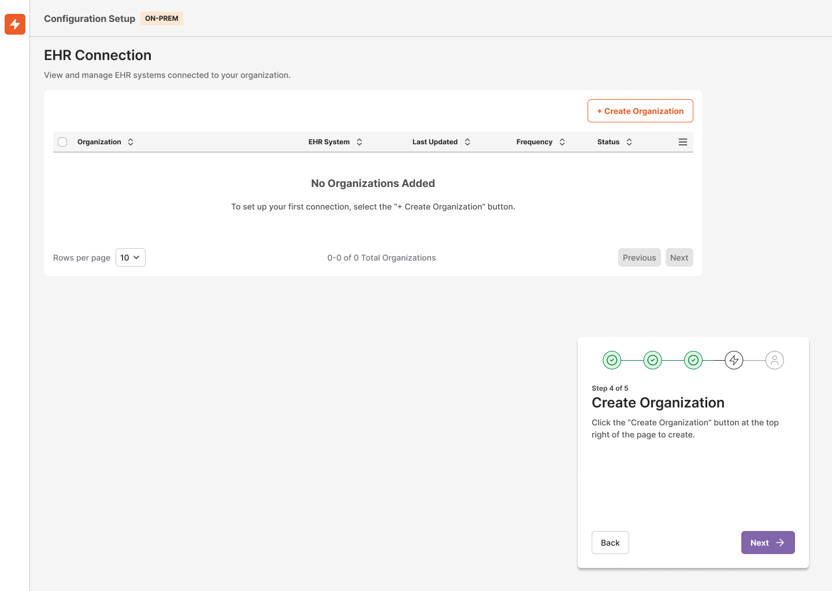Image resolution: width=832 pixels, height=591 pixels.
Task: Check the Organization column header checkbox circle
Action: (62, 141)
